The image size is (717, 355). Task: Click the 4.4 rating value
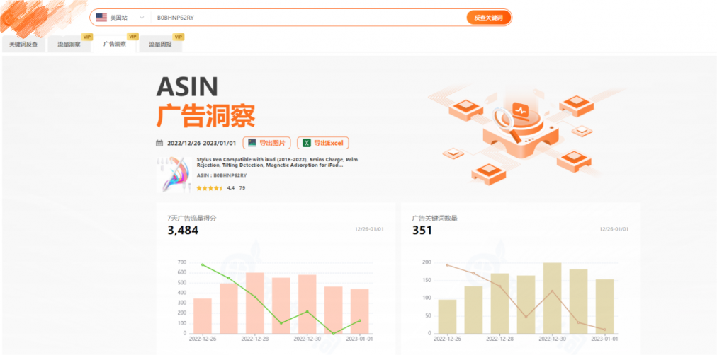tap(230, 188)
